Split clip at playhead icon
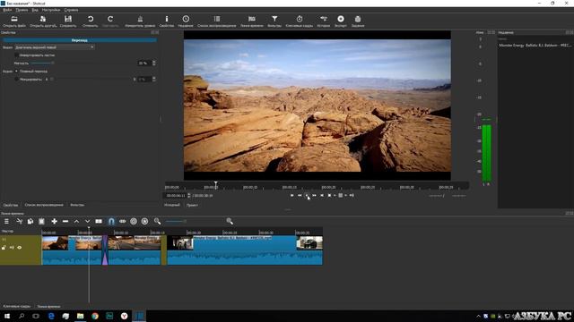 click(x=99, y=221)
